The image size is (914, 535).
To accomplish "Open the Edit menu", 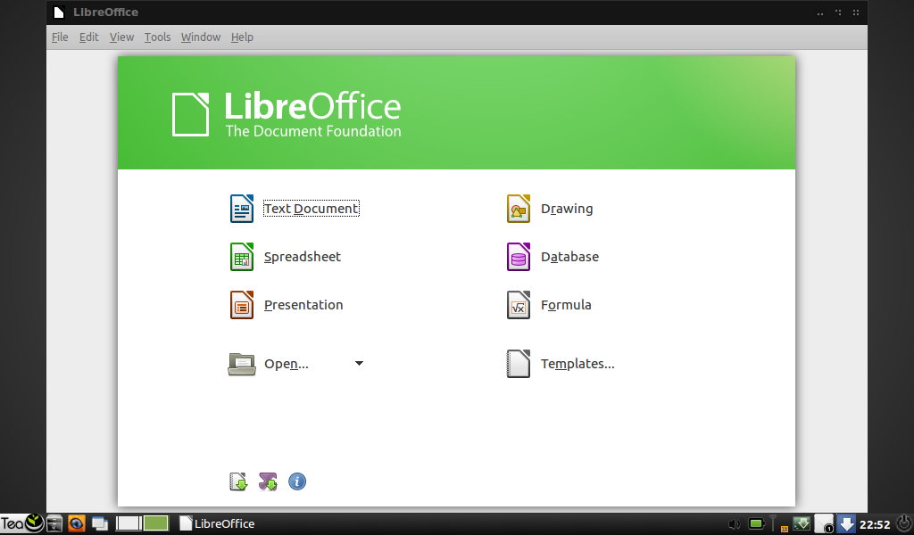I will tap(89, 37).
